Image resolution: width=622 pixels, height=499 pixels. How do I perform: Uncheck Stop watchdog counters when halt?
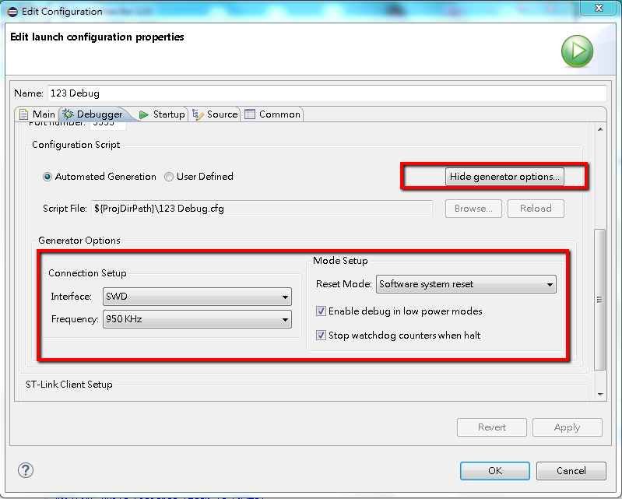[322, 336]
